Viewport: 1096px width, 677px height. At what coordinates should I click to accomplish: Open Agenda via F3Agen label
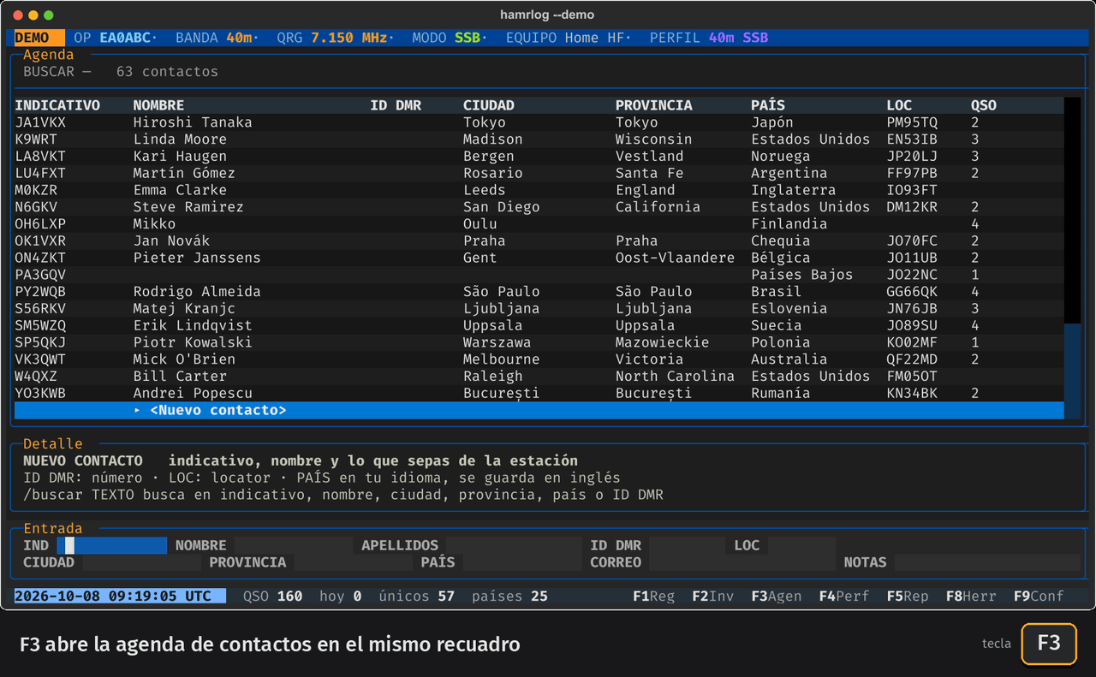click(x=777, y=596)
